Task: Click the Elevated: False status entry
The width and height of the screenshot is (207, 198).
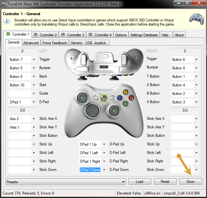Action: (x=129, y=193)
